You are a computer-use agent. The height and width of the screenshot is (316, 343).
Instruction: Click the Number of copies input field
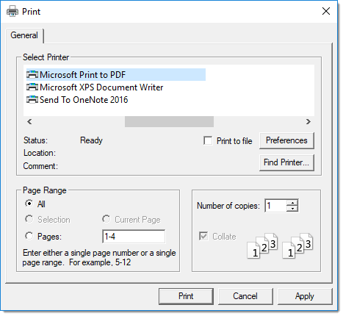tap(275, 206)
